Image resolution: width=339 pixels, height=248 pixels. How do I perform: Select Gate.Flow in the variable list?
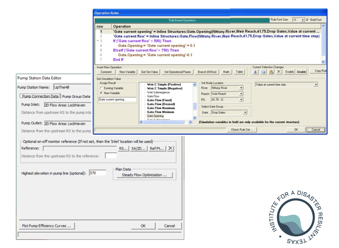pyautogui.click(x=153, y=96)
